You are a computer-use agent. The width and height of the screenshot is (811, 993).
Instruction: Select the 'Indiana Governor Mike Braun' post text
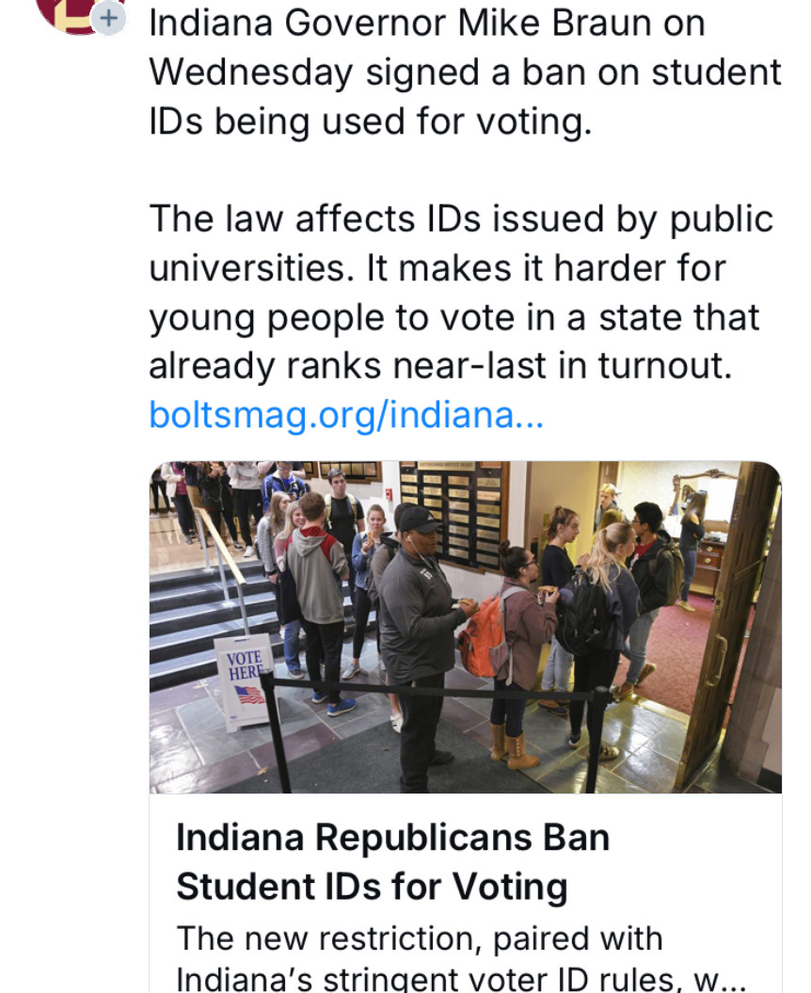coord(466,72)
